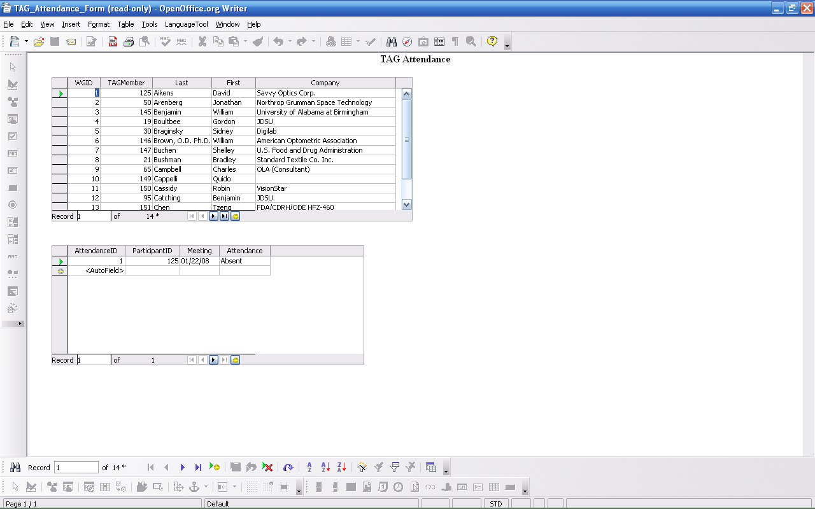Click the OpenOffice.org Help question mark icon
Viewport: 815px width, 509px height.
click(x=492, y=41)
